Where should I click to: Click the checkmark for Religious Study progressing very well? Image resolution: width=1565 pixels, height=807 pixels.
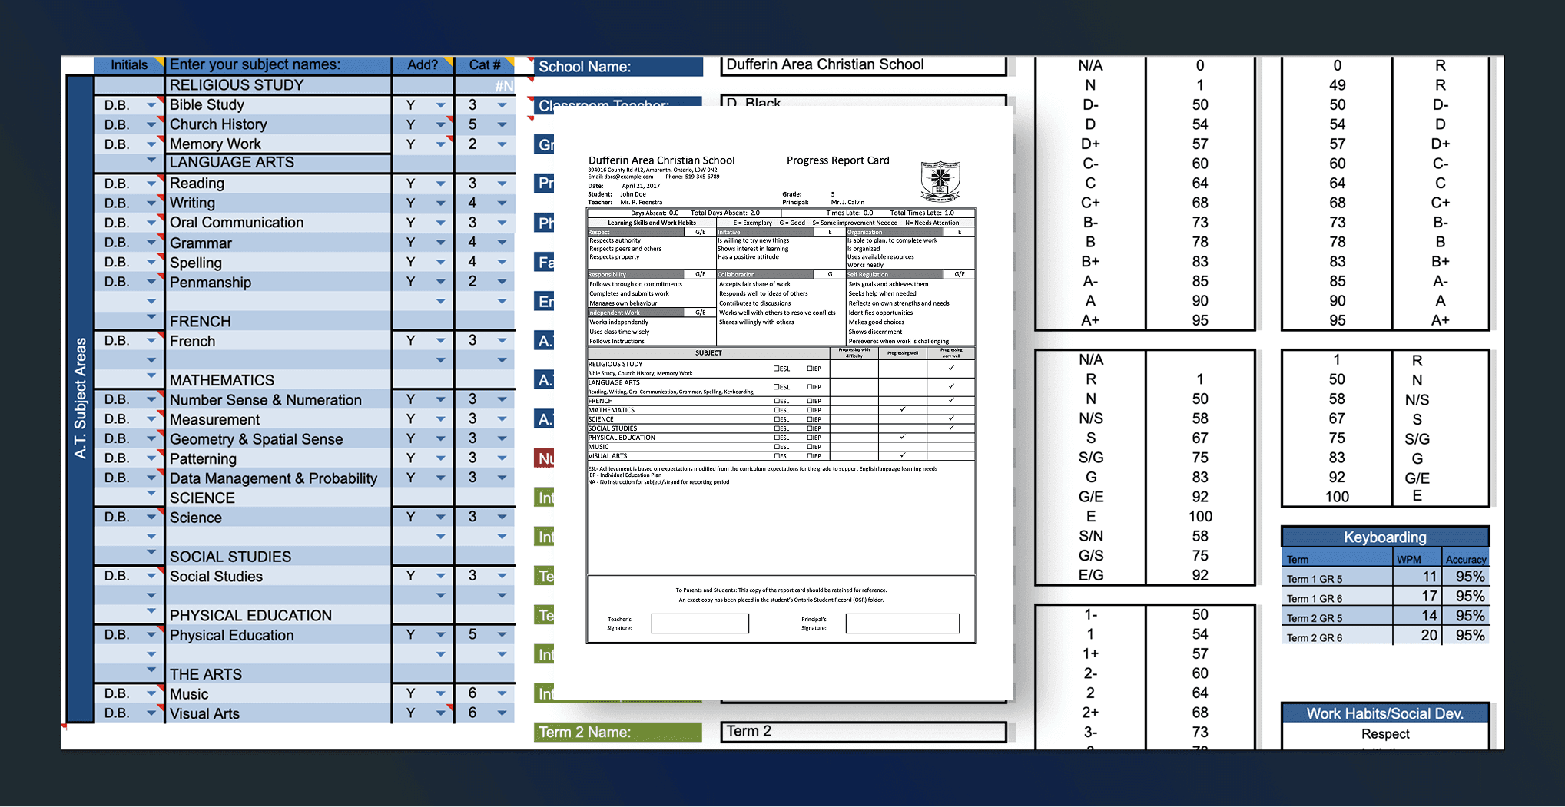[x=950, y=368]
